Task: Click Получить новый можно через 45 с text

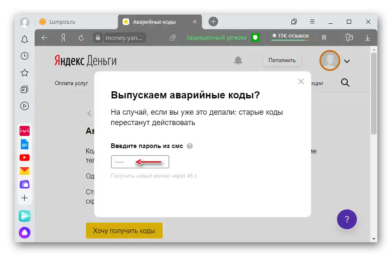Action: tap(154, 176)
